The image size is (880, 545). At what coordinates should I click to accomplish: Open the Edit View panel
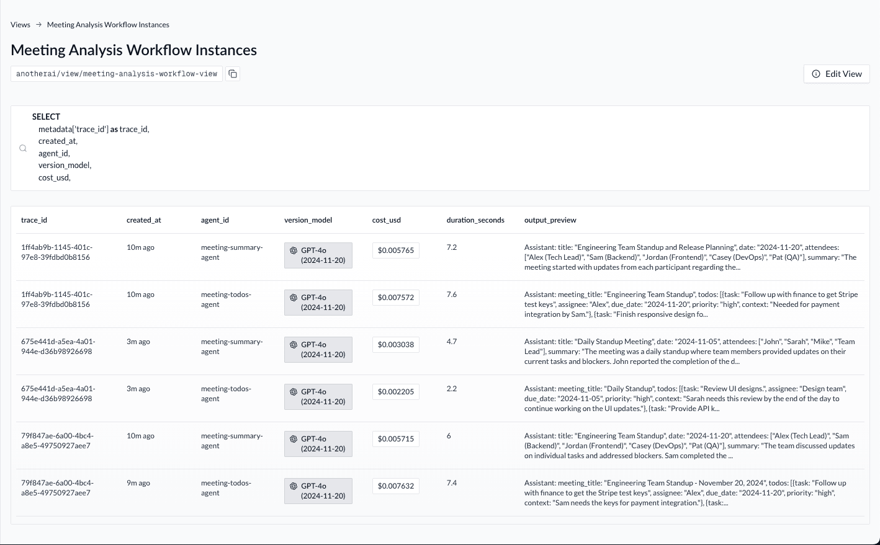point(836,74)
